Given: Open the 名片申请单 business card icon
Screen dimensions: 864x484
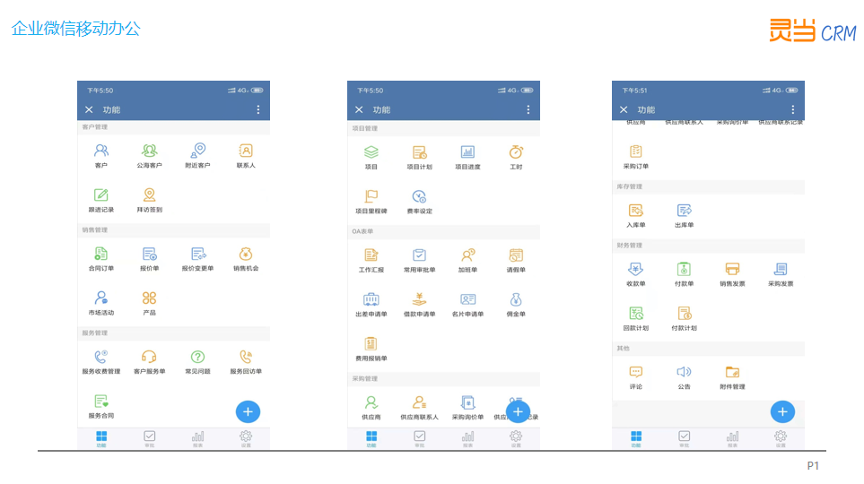Looking at the screenshot, I should (x=467, y=299).
